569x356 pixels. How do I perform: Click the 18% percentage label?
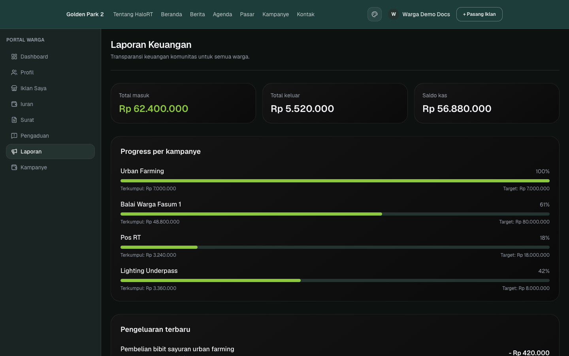click(545, 238)
